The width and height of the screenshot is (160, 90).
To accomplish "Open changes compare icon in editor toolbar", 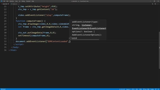I will click(x=152, y=4).
